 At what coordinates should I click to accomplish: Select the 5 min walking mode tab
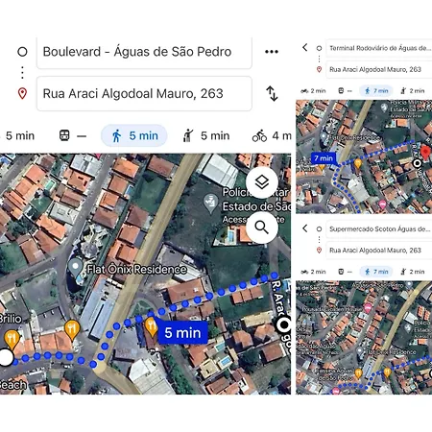click(x=134, y=135)
